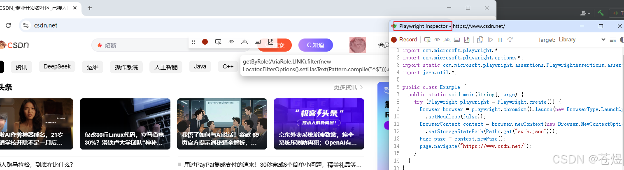Open AI作弊神器 article card
624x170 pixels.
[x=37, y=124]
